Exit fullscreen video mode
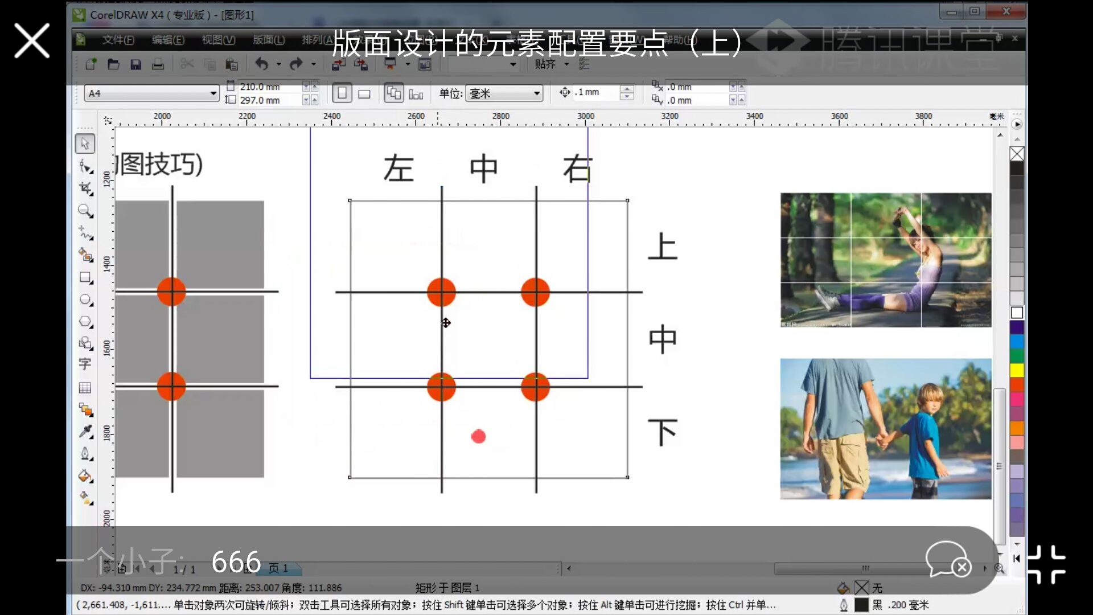1093x615 pixels. (x=1046, y=565)
